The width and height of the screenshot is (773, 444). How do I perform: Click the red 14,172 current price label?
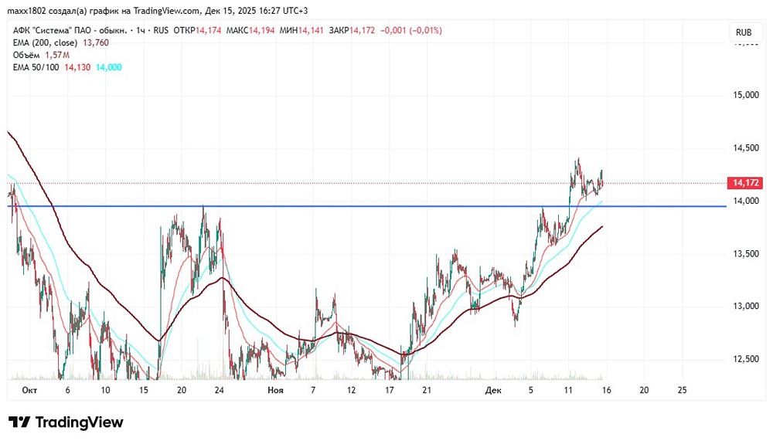(745, 183)
